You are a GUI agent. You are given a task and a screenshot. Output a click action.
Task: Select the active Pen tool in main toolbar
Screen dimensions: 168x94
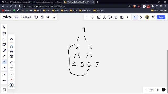coord(4,62)
